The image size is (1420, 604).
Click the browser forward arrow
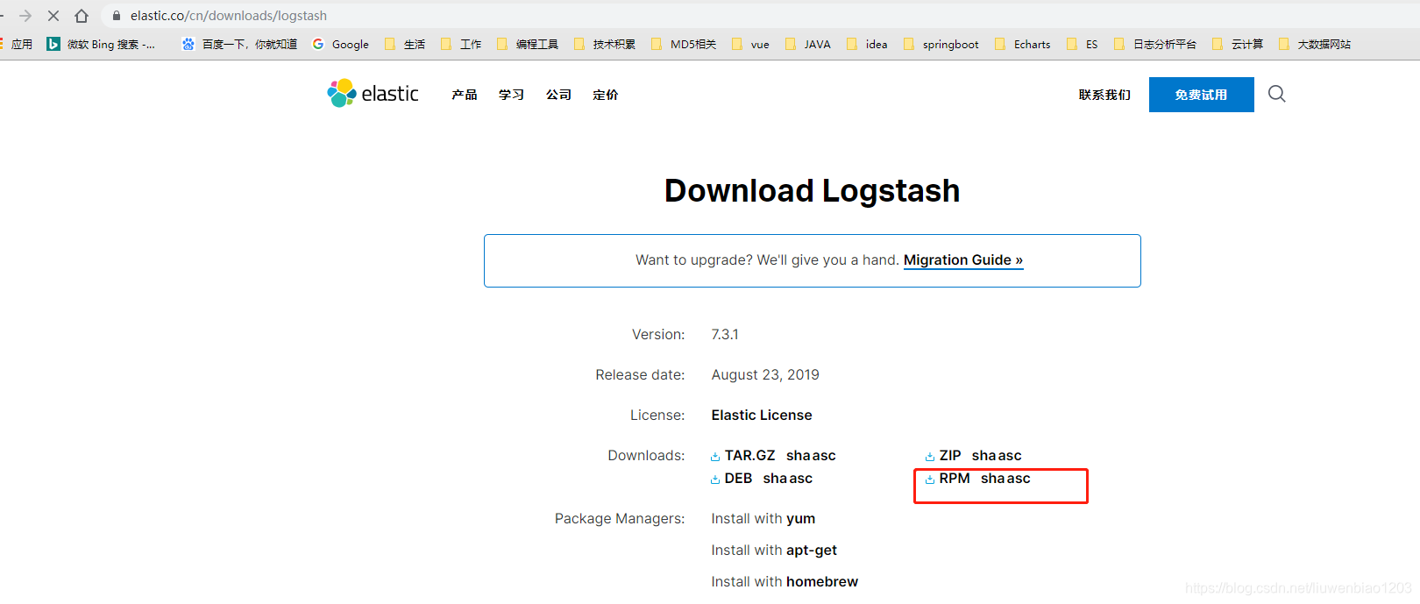[x=25, y=16]
